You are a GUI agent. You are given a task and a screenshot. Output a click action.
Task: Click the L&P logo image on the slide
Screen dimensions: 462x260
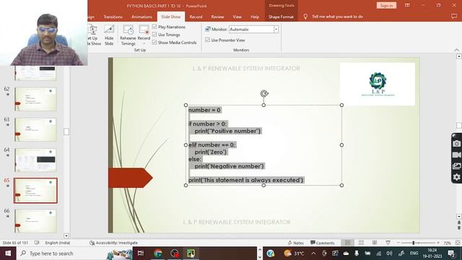point(378,84)
